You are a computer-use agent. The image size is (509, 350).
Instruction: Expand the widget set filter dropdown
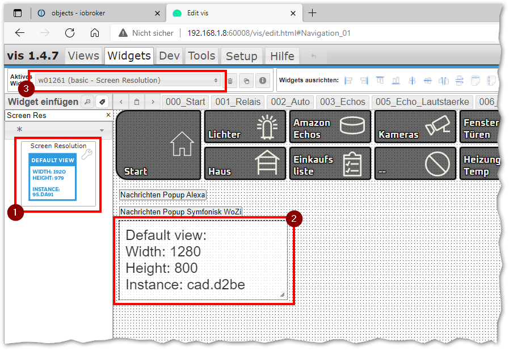[x=57, y=130]
